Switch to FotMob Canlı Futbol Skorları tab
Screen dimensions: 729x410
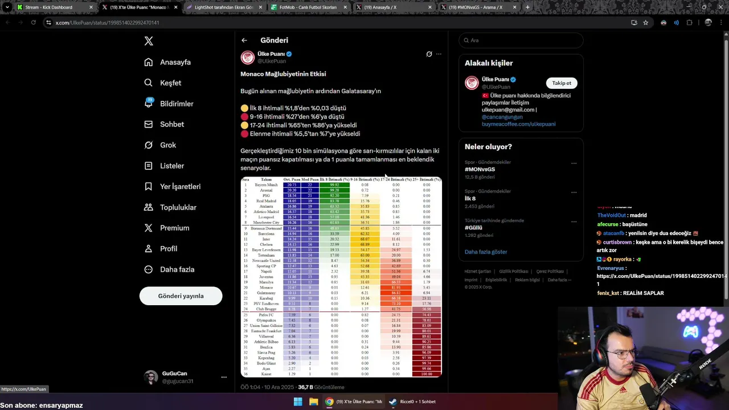(309, 7)
